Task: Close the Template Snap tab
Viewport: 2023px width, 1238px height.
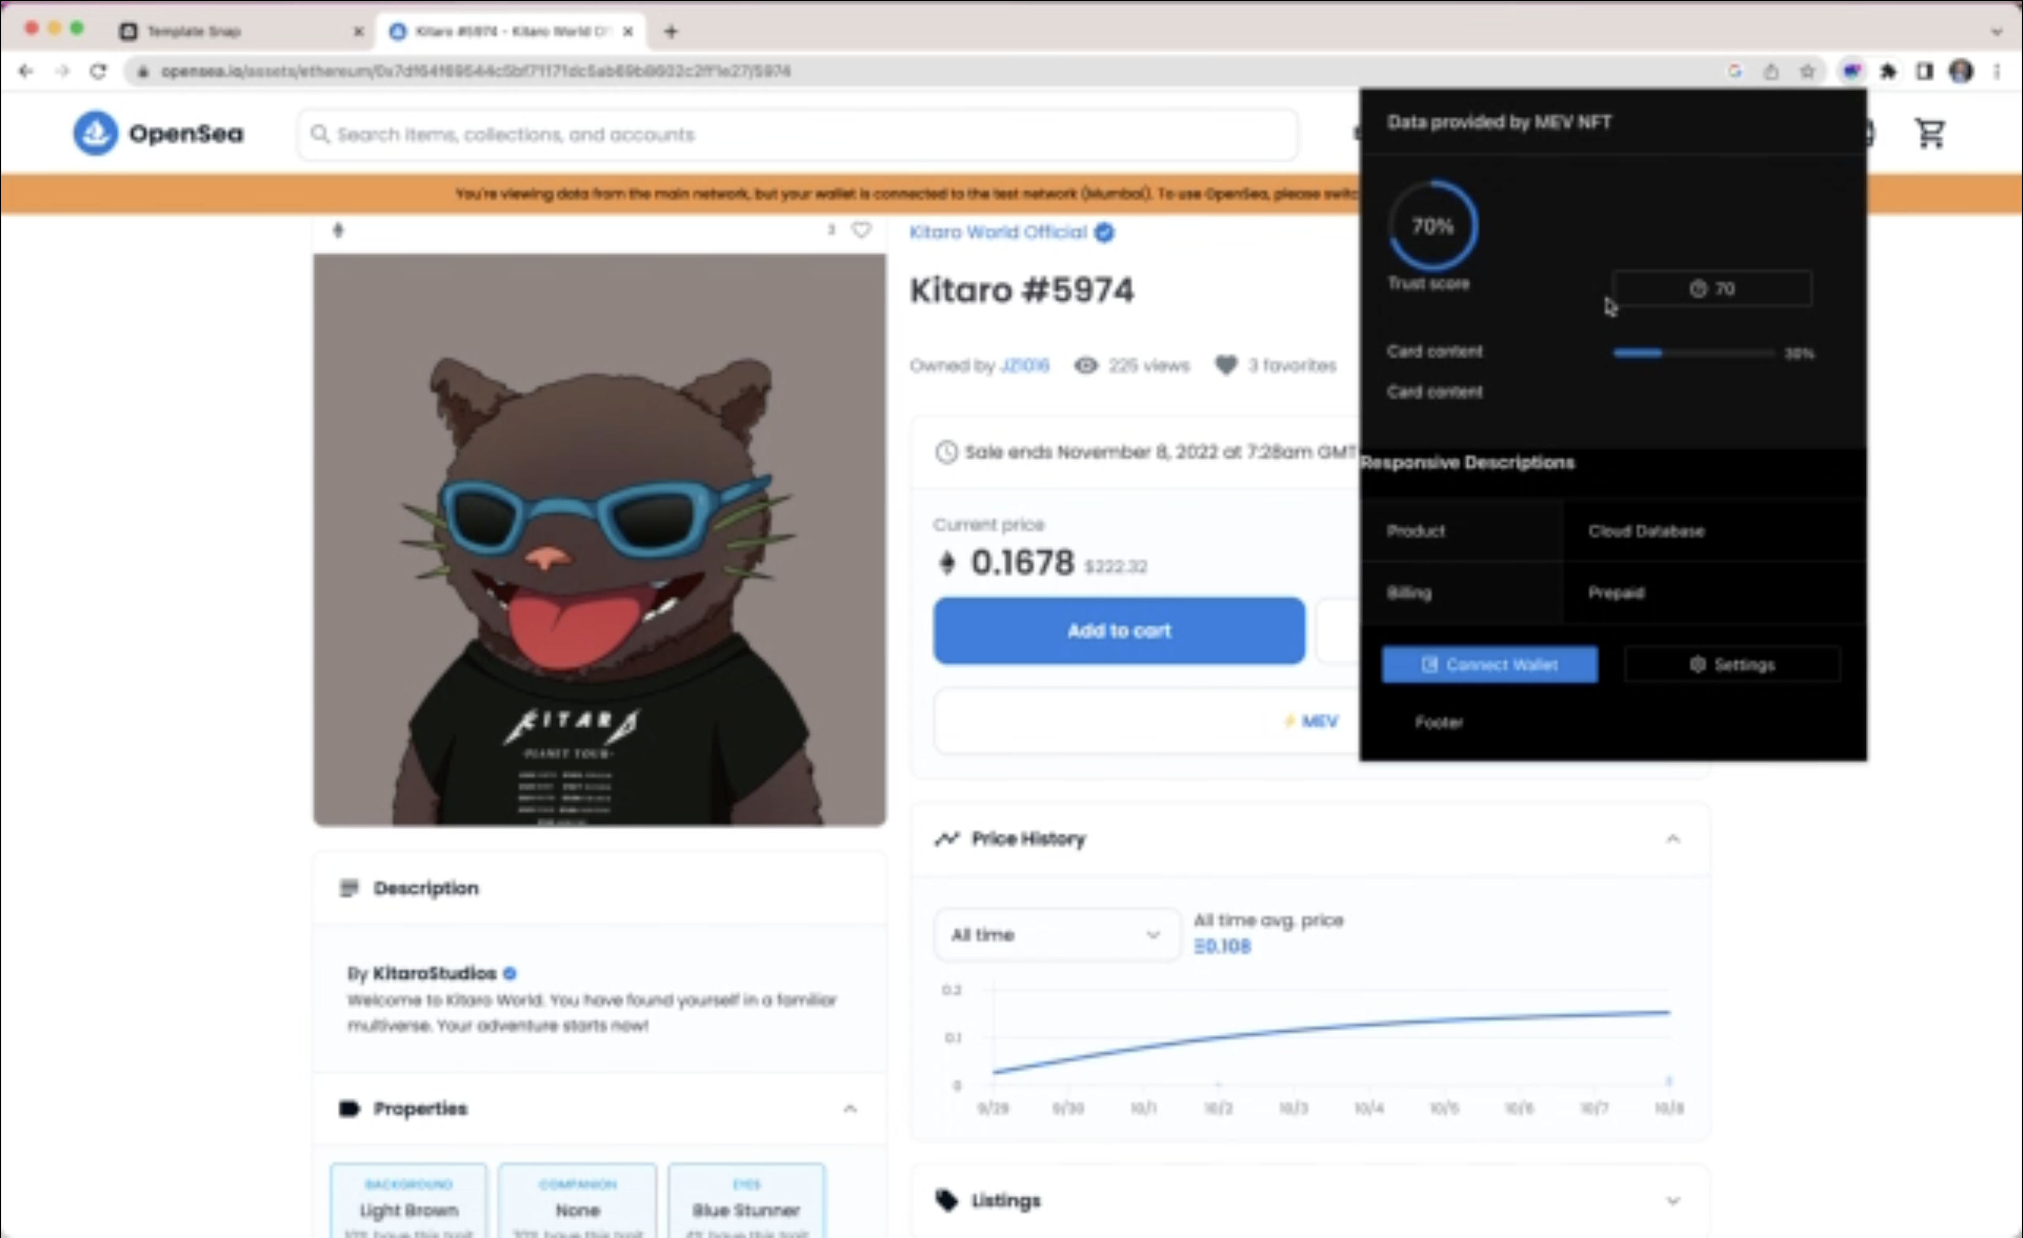Action: pyautogui.click(x=358, y=31)
